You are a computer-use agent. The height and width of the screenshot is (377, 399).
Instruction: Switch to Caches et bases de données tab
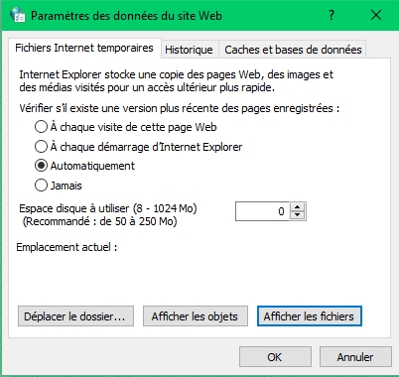(x=293, y=50)
